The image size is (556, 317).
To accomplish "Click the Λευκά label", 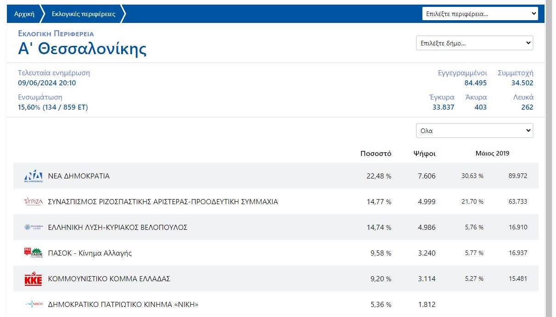I will (x=523, y=97).
